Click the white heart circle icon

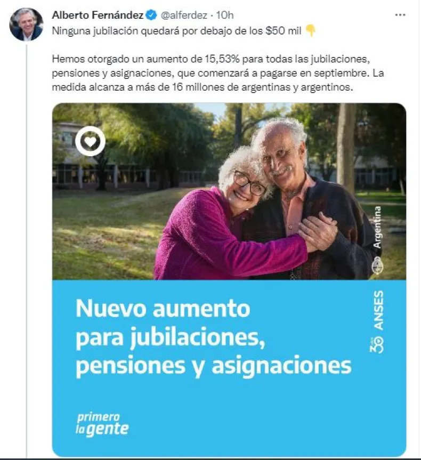click(x=91, y=141)
